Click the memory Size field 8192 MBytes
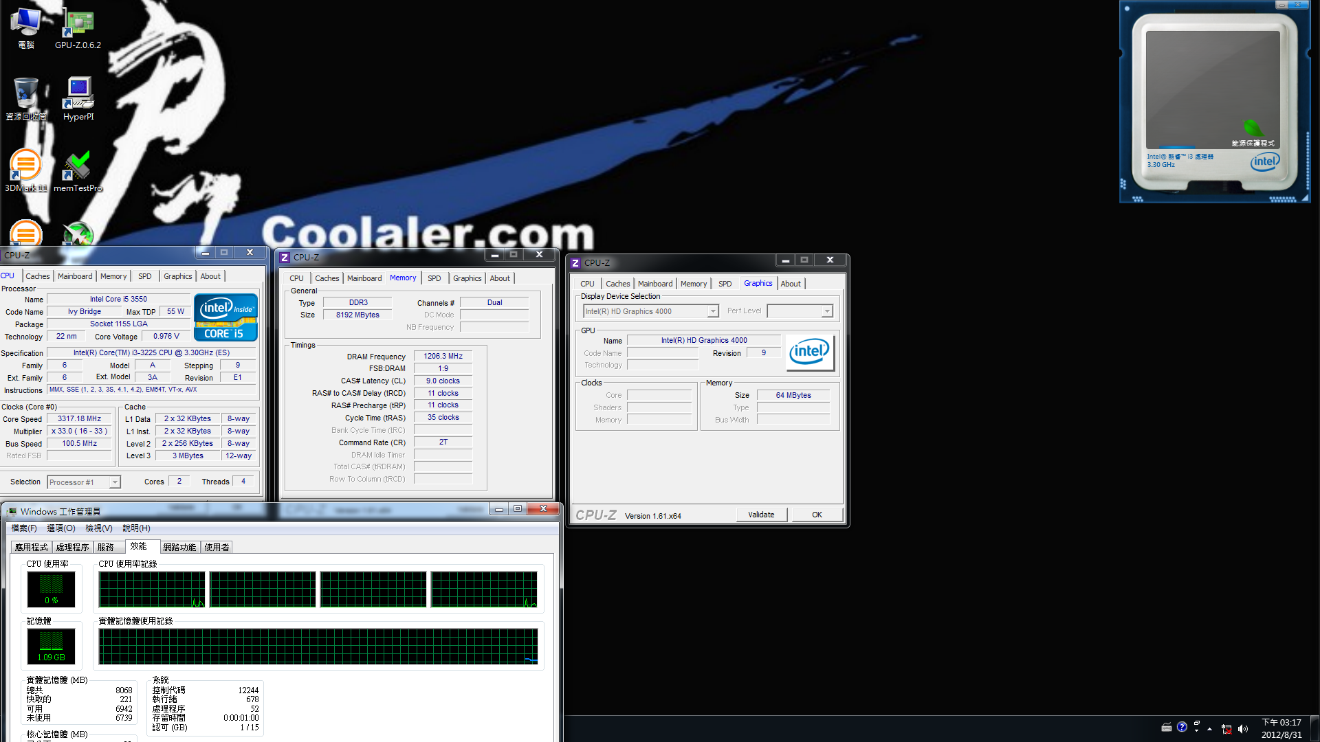Screen dimensions: 1320x742 (357, 315)
